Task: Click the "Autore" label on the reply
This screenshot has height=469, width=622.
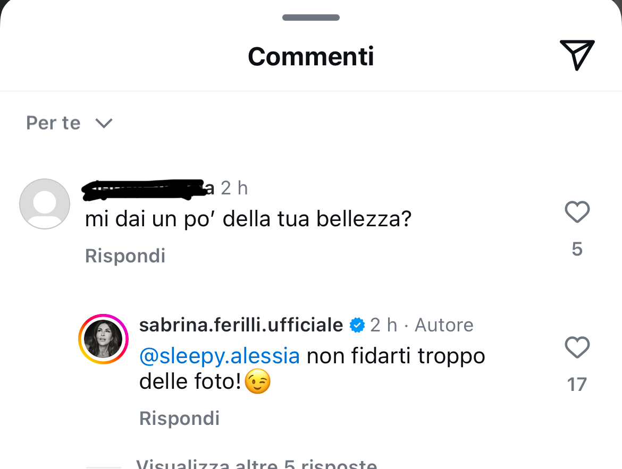Action: (444, 325)
